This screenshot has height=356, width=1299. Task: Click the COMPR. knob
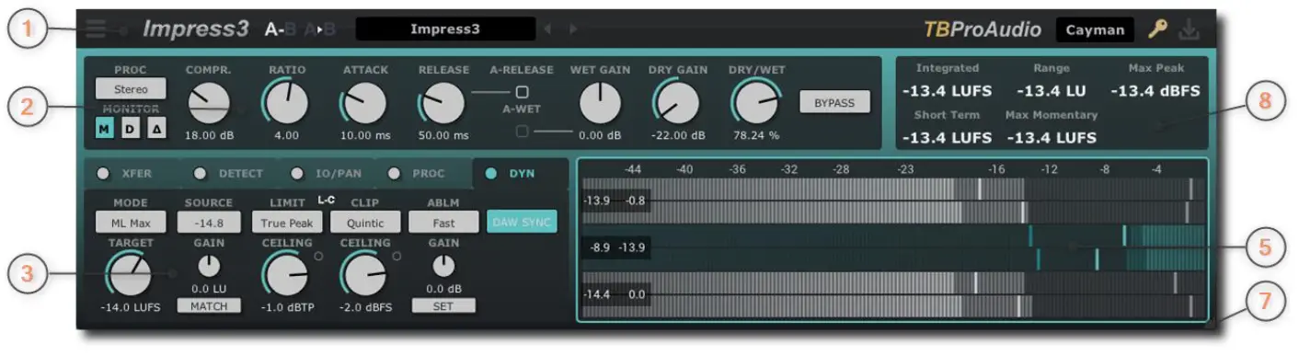pyautogui.click(x=210, y=102)
